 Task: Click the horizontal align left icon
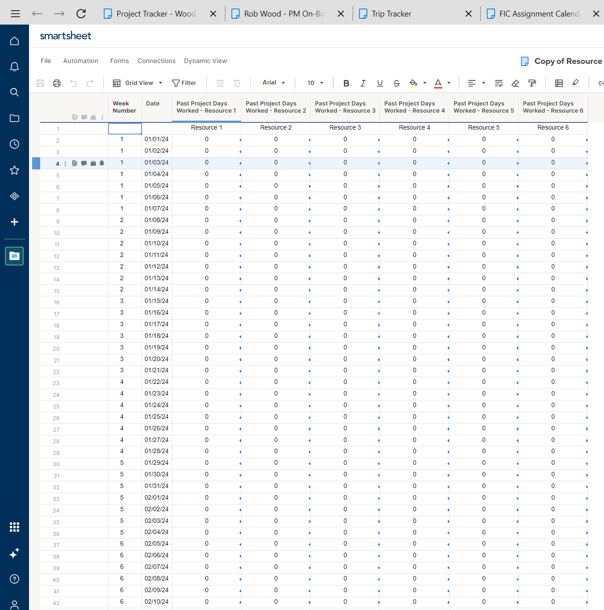(x=471, y=83)
